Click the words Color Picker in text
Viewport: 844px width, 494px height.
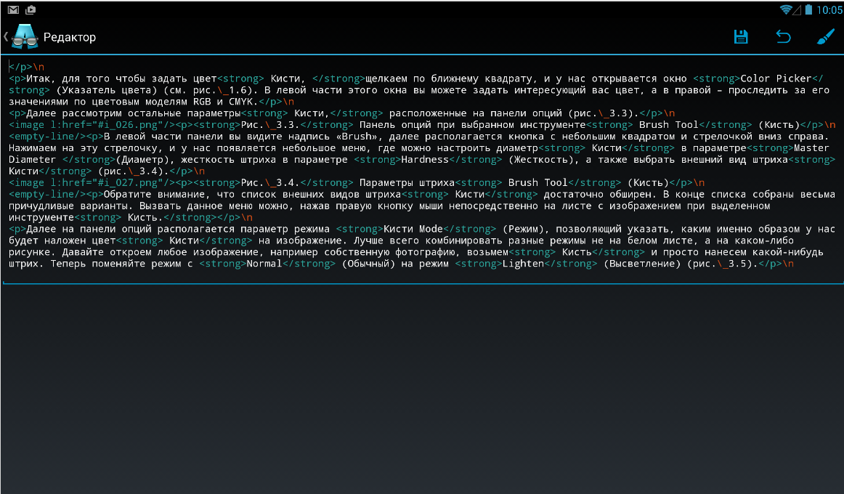pos(776,78)
